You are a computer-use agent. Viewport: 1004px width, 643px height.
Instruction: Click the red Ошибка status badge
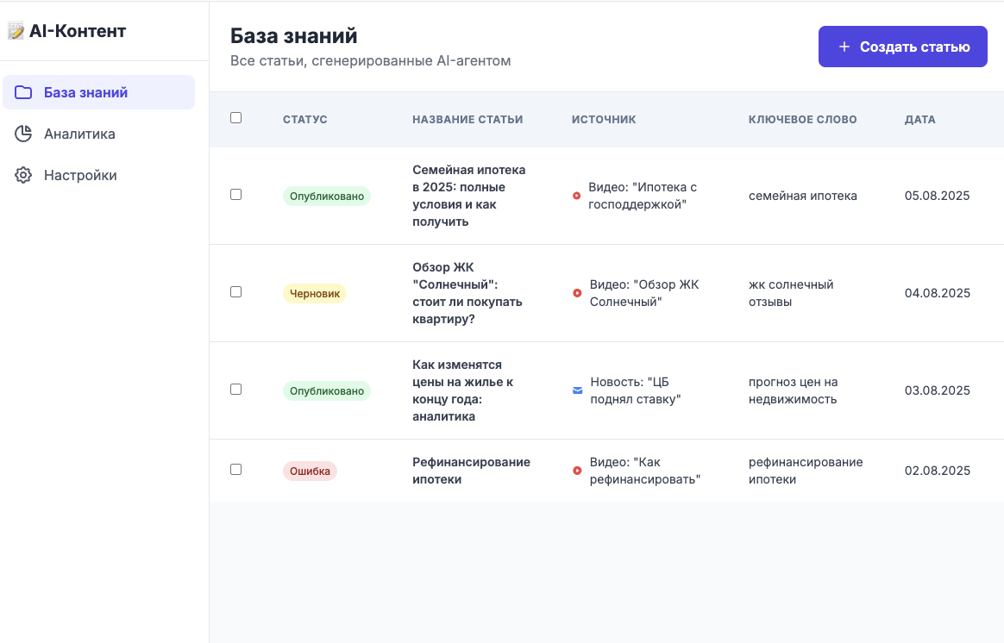click(x=310, y=471)
